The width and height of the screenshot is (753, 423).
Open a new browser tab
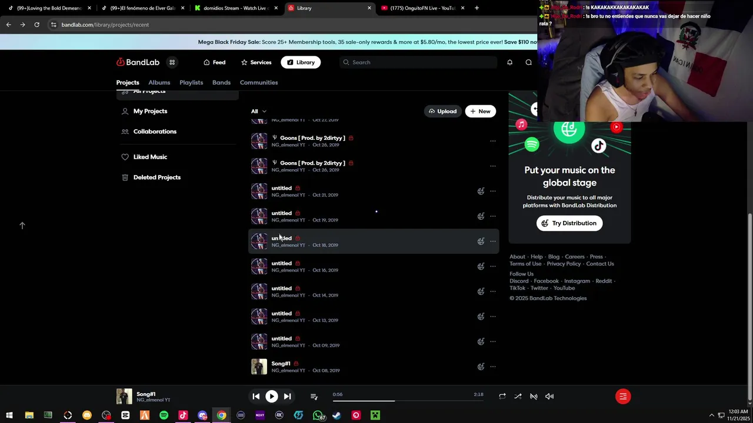click(477, 8)
